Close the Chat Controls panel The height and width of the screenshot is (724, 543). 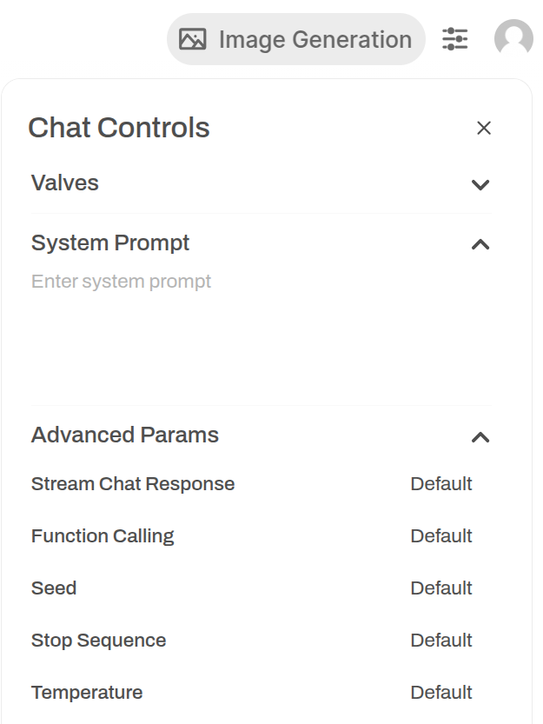pos(483,128)
